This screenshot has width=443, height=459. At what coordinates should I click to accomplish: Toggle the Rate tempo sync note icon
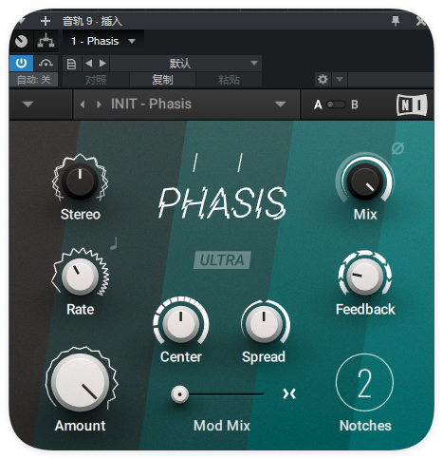pyautogui.click(x=114, y=243)
